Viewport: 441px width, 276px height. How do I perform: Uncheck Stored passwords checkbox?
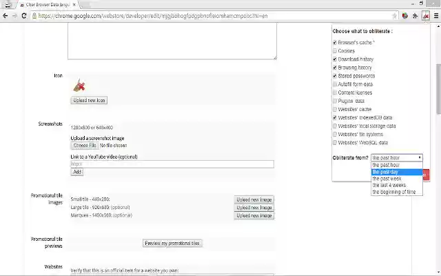click(x=335, y=76)
